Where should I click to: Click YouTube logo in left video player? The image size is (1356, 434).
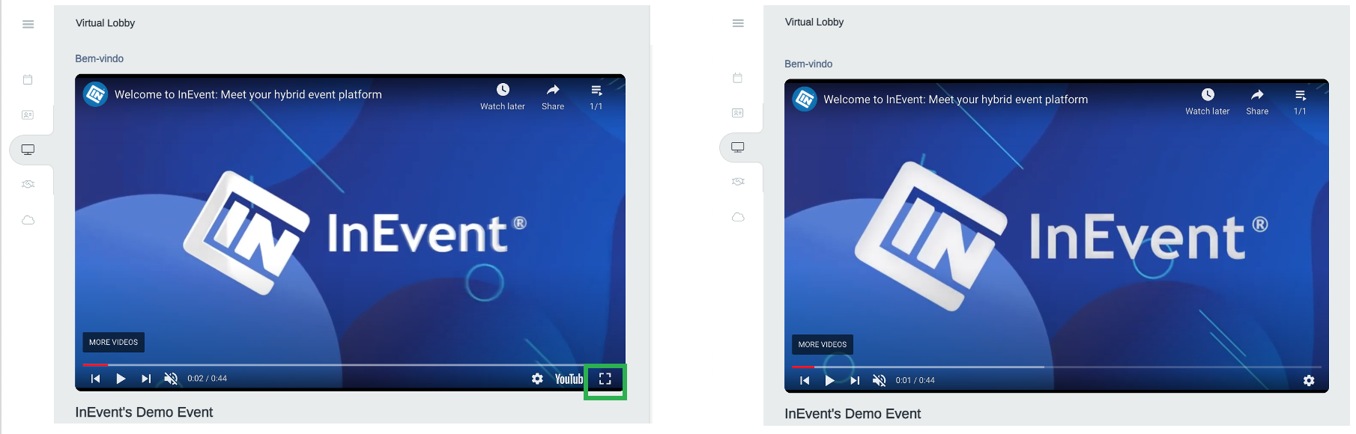(569, 379)
